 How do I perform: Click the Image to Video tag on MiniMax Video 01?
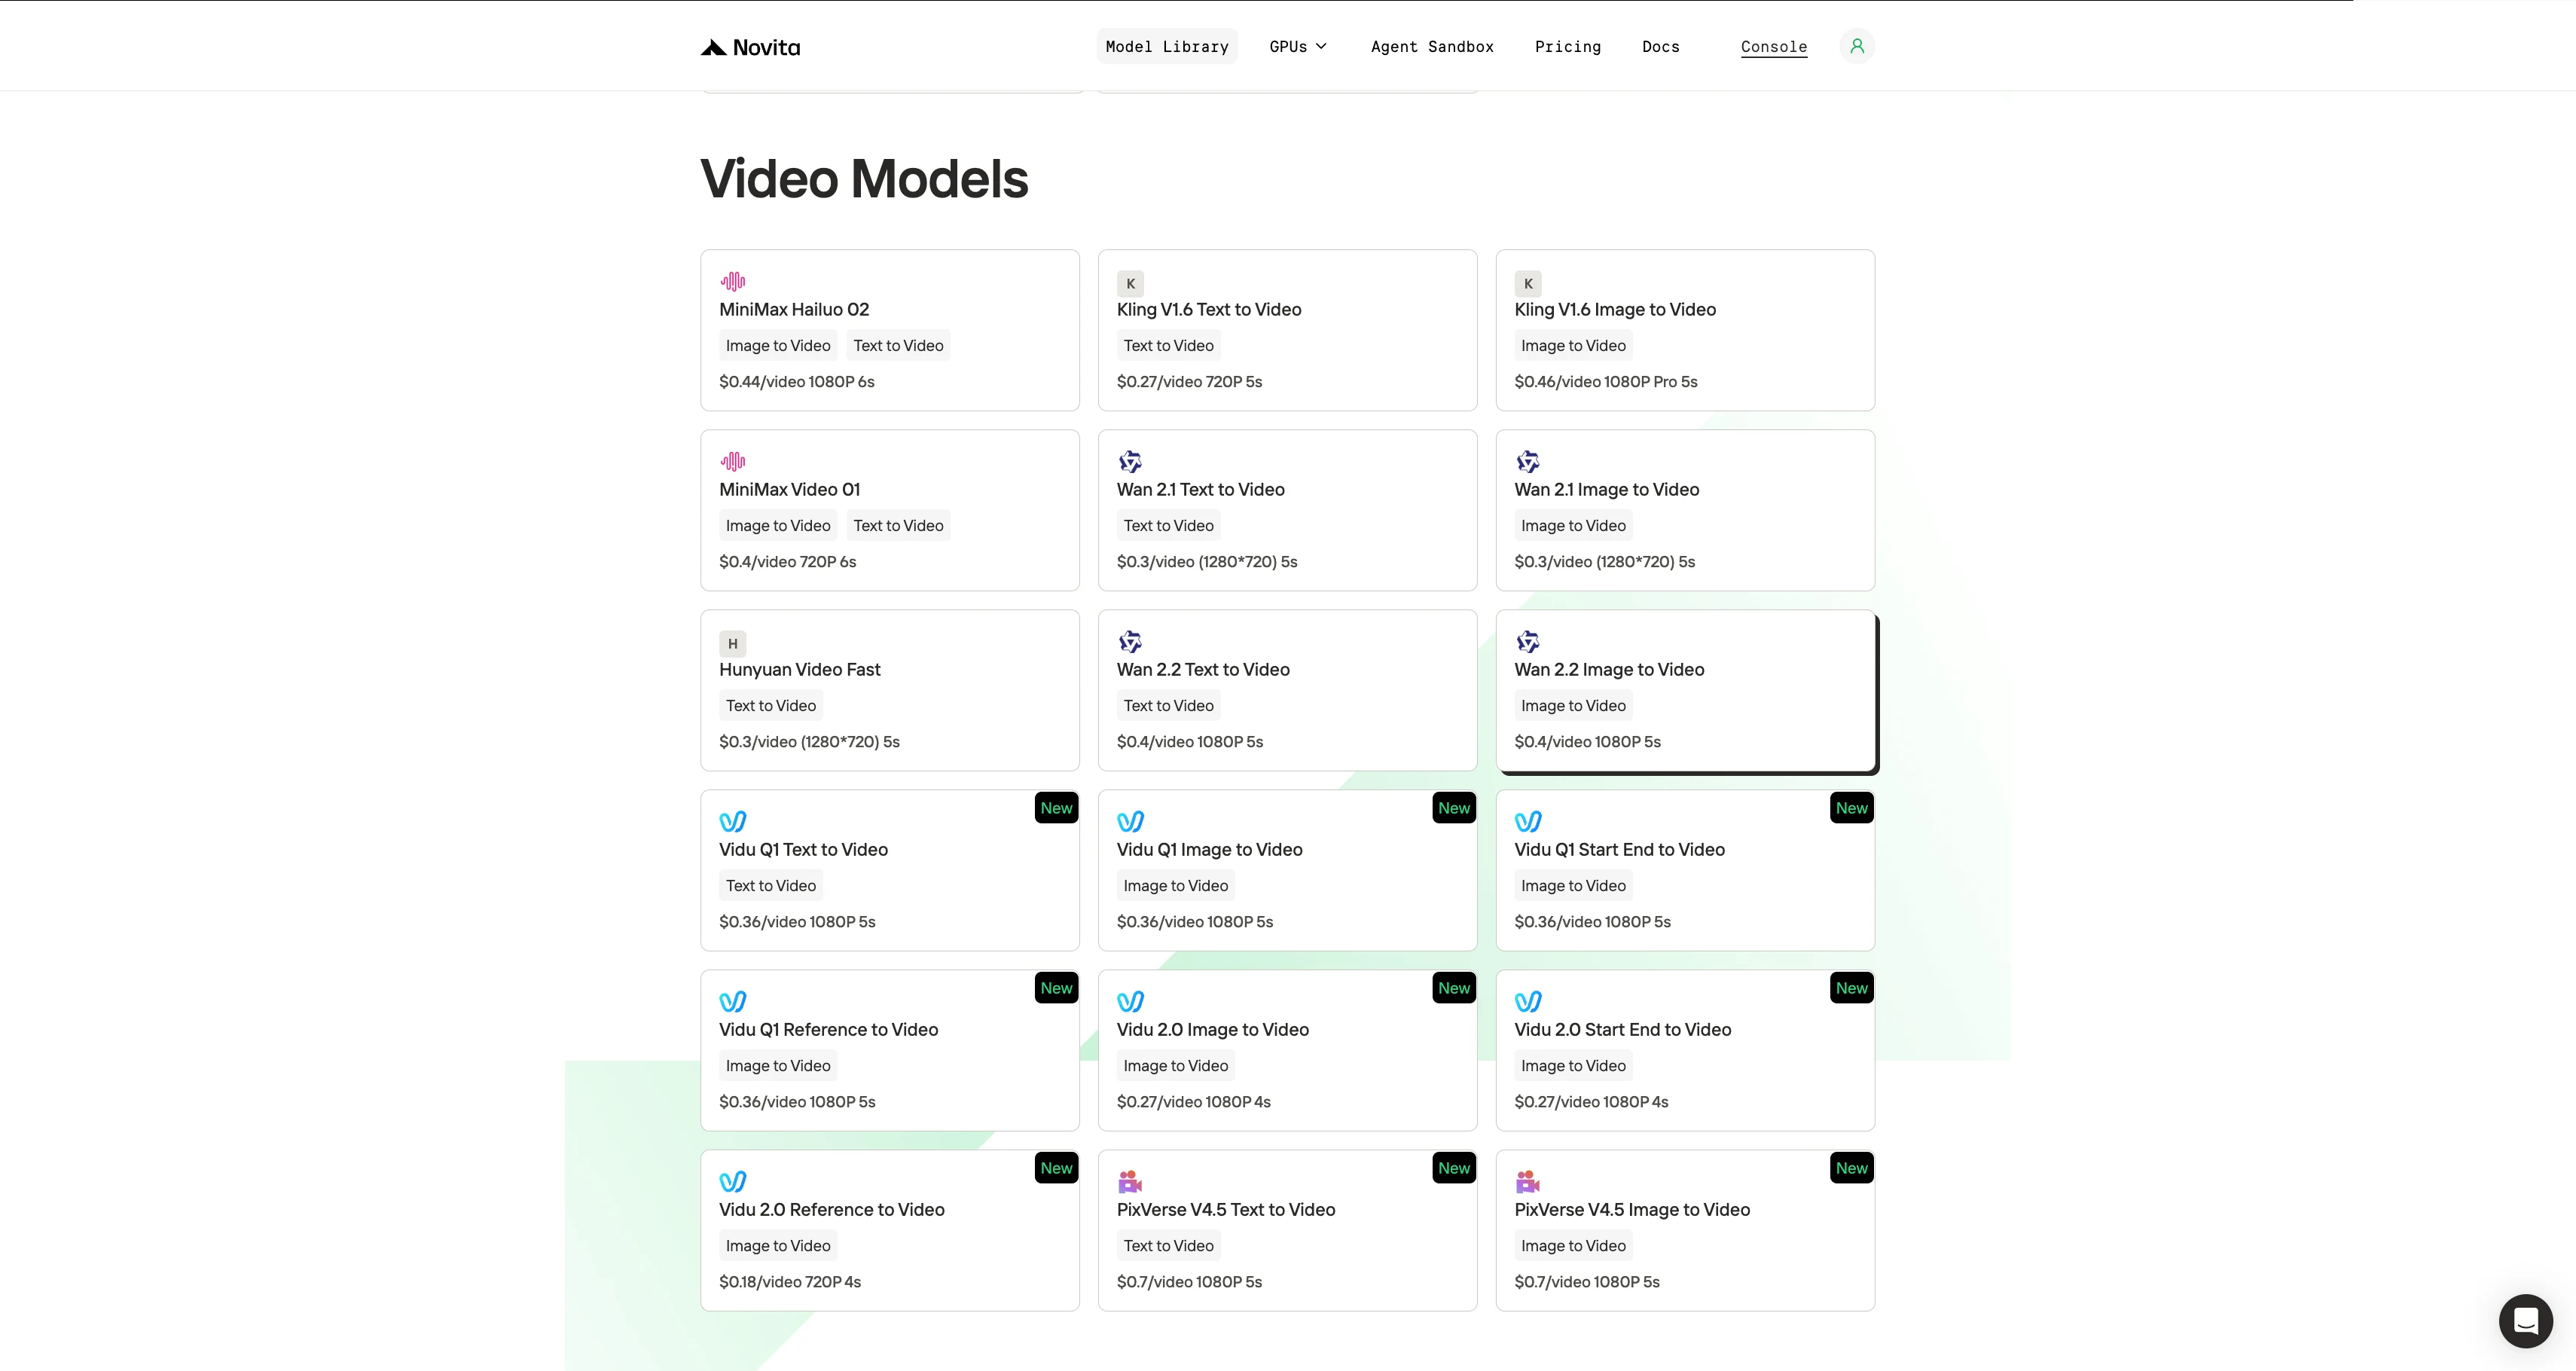[x=778, y=525]
